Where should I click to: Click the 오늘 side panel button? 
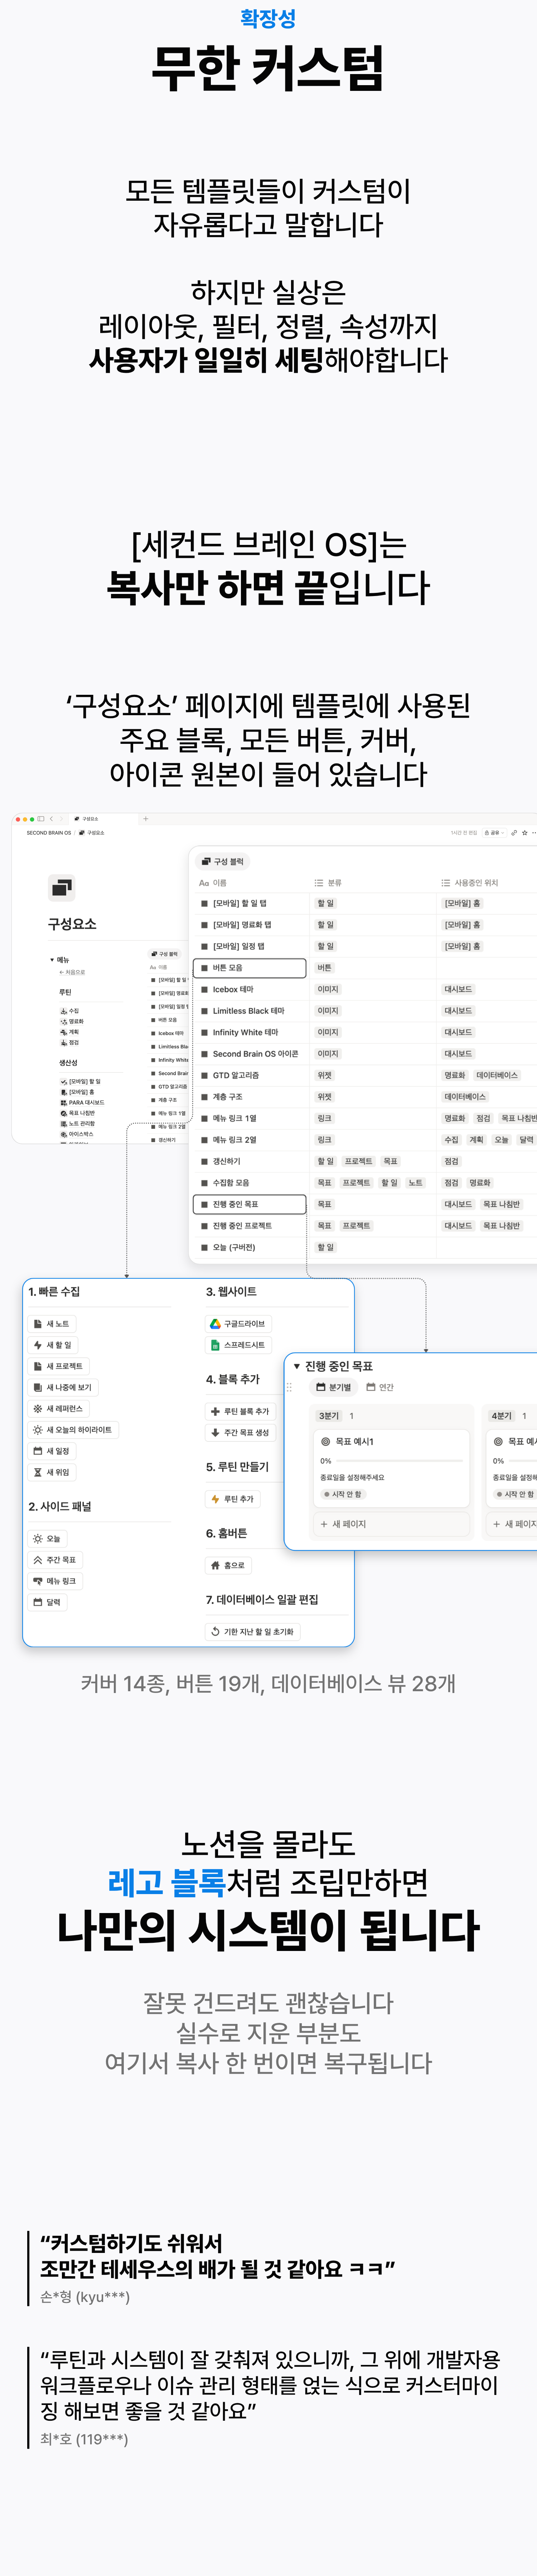[47, 1539]
